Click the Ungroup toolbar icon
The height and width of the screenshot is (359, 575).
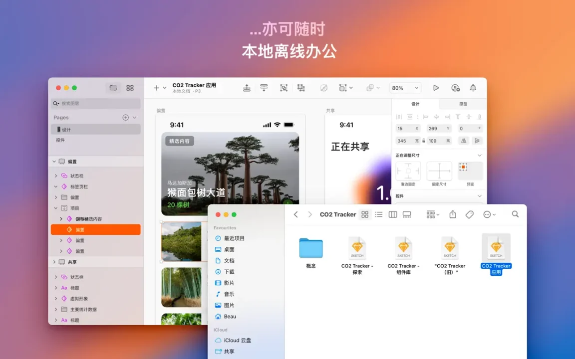click(x=301, y=88)
